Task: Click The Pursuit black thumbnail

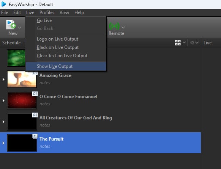Action: (22, 143)
